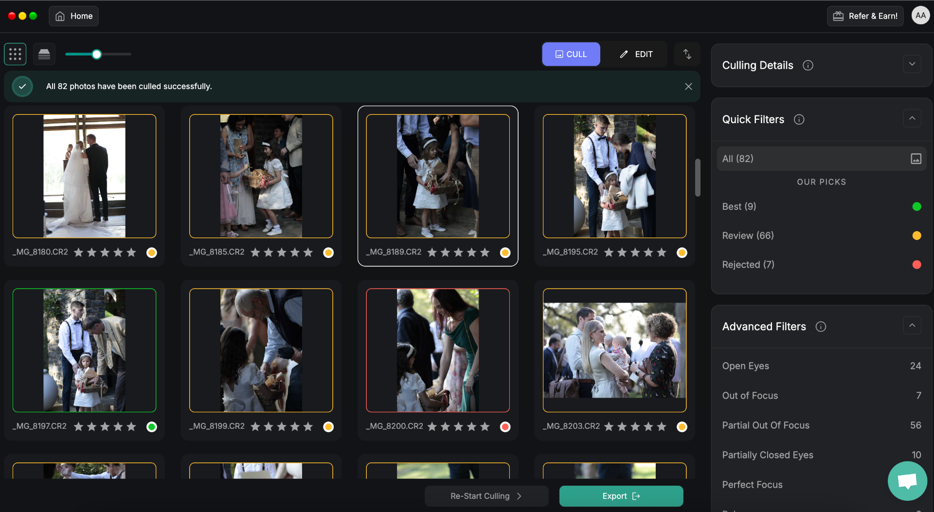Select the _MG_8189.CR2 thumbnail
The height and width of the screenshot is (512, 934).
click(x=437, y=176)
